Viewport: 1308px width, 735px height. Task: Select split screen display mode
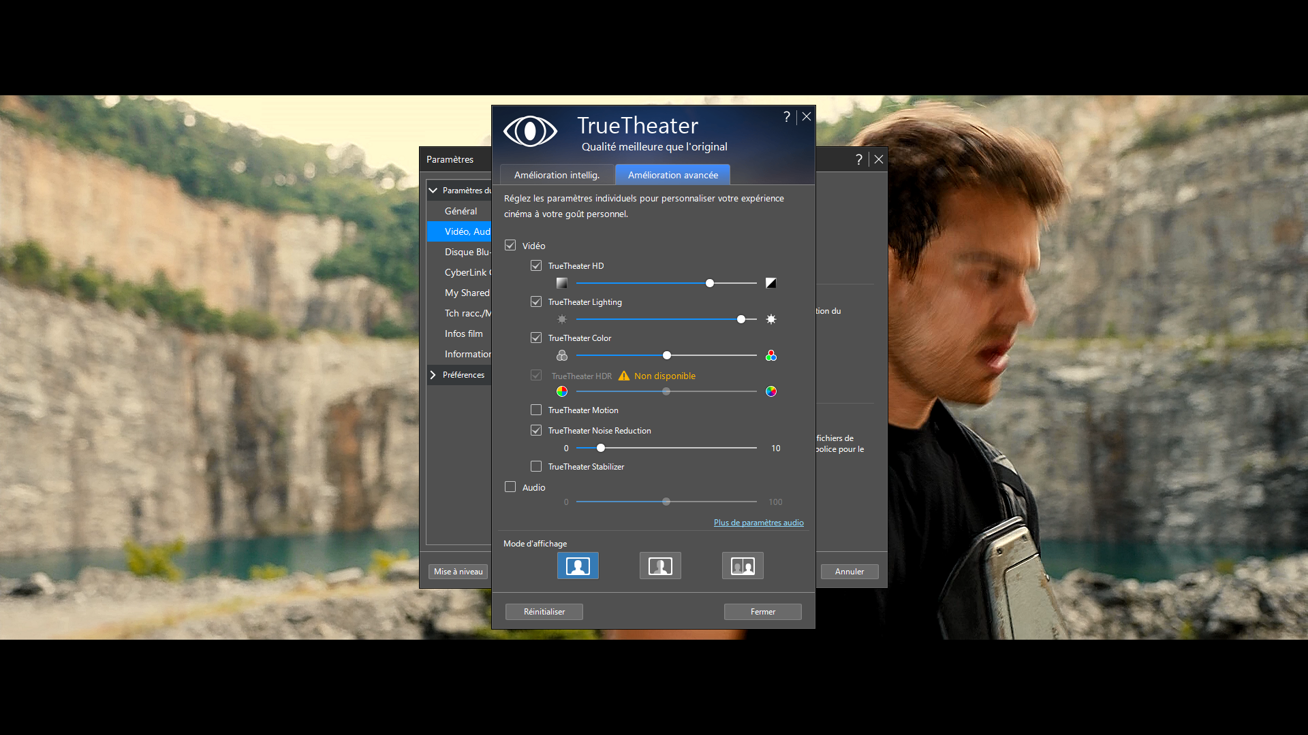(x=660, y=566)
